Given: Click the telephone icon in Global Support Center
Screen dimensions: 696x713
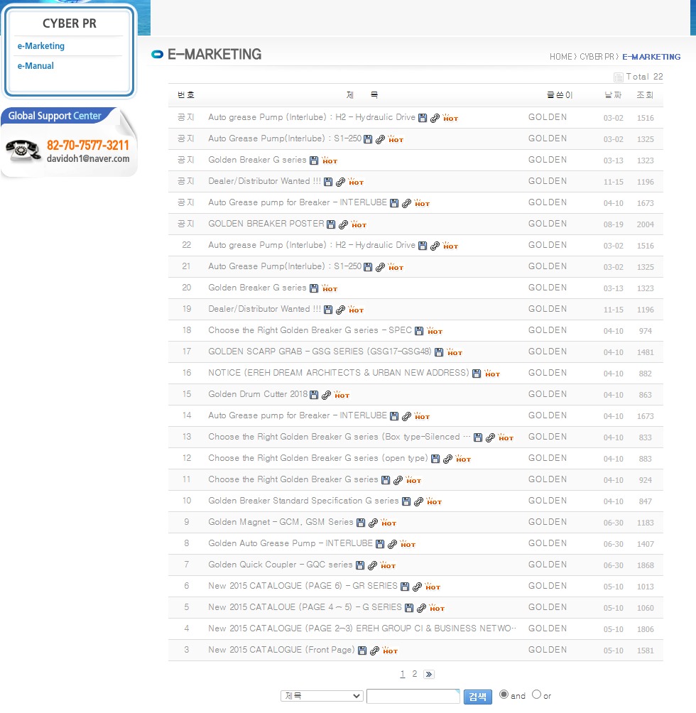Looking at the screenshot, I should [23, 151].
